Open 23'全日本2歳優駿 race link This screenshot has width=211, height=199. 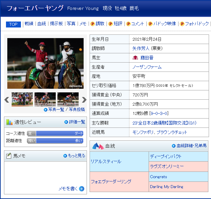pyautogui.click(x=164, y=123)
